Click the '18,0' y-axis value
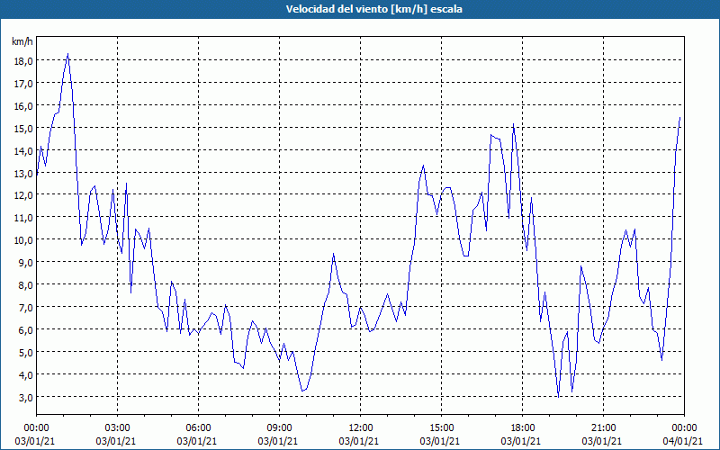The width and height of the screenshot is (720, 450). point(23,61)
